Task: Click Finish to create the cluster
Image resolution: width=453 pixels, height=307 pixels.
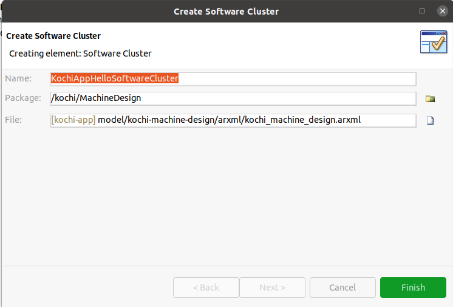Action: (413, 288)
